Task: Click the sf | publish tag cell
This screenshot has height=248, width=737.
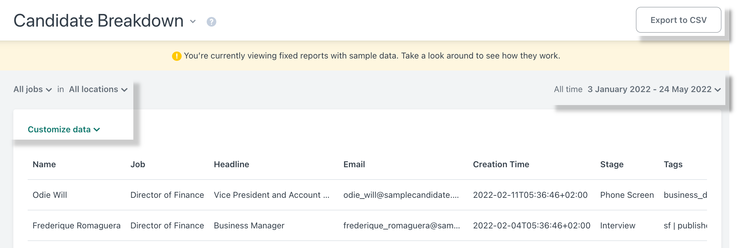Action: pyautogui.click(x=685, y=225)
